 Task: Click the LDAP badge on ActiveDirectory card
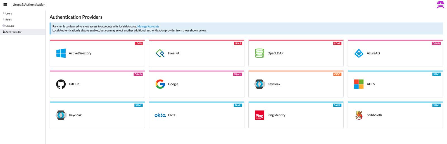click(139, 44)
